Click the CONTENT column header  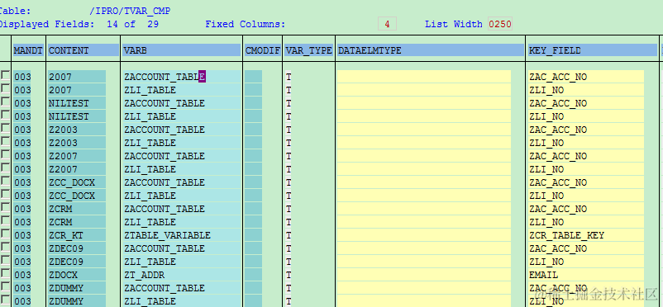coord(83,50)
